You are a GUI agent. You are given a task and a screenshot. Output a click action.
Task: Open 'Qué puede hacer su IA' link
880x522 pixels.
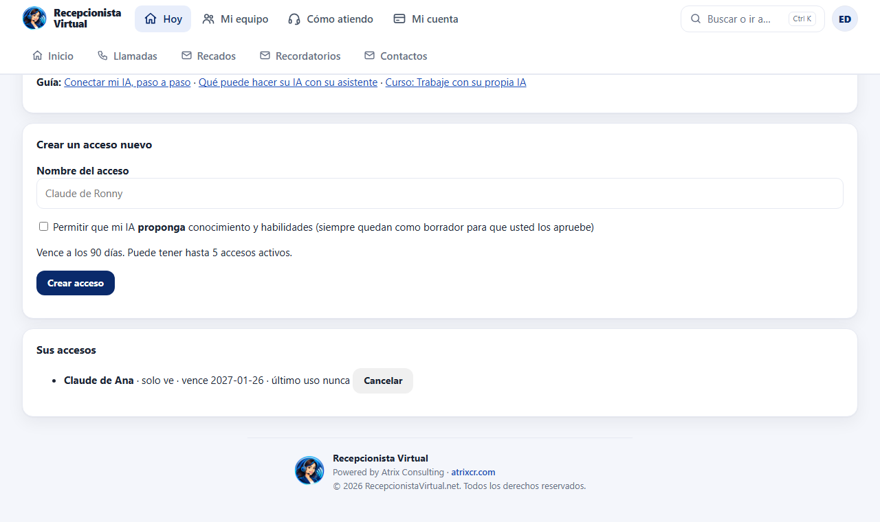point(288,82)
